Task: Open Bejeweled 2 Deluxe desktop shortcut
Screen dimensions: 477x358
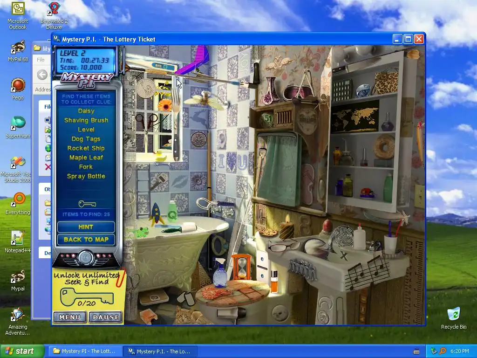Action: pos(54,15)
